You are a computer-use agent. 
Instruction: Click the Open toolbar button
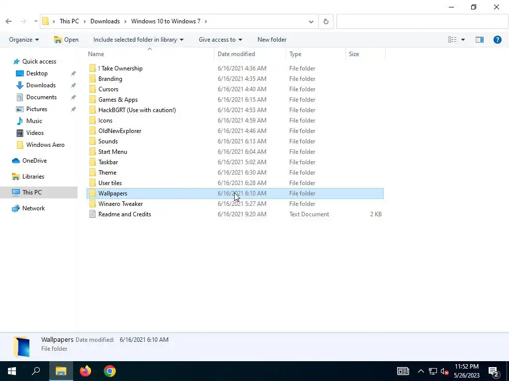pyautogui.click(x=66, y=40)
